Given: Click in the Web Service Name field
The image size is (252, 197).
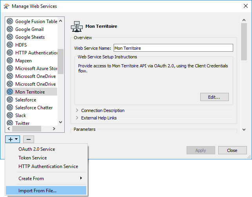Looking at the screenshot, I should pos(173,48).
